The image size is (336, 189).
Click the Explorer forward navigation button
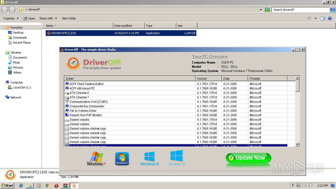pos(12,10)
